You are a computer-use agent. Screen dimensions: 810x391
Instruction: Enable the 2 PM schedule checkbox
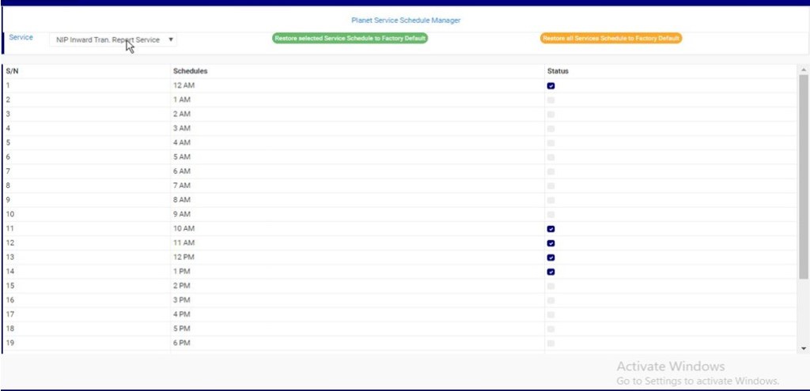[551, 286]
